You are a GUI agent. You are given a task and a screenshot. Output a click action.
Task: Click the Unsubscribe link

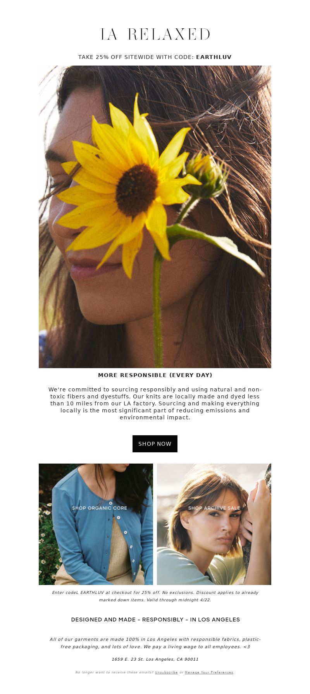click(166, 672)
